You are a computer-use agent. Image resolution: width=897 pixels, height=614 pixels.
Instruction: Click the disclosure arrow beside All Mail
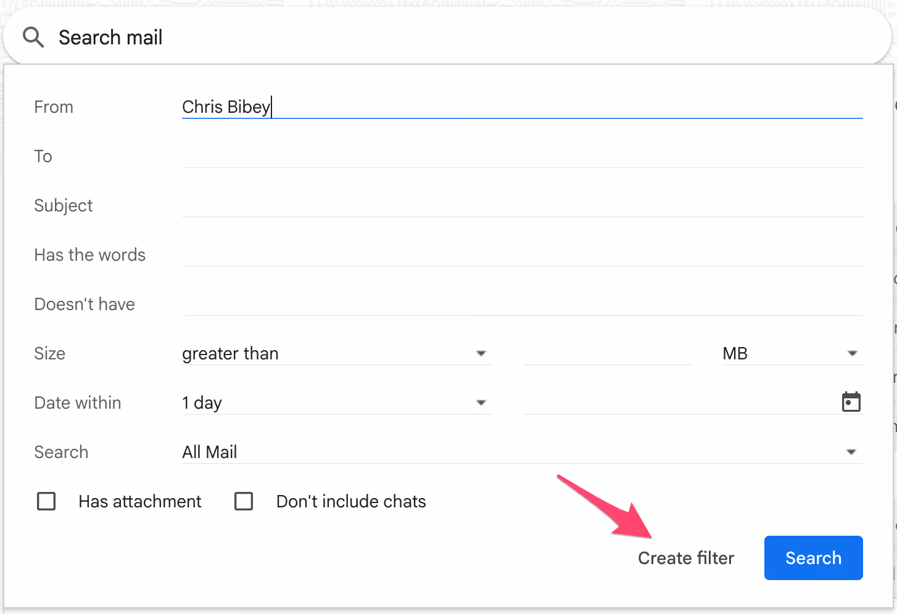click(x=852, y=452)
